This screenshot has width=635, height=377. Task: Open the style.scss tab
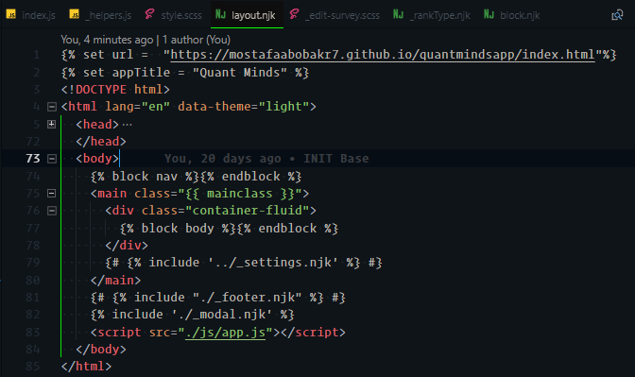pos(174,15)
